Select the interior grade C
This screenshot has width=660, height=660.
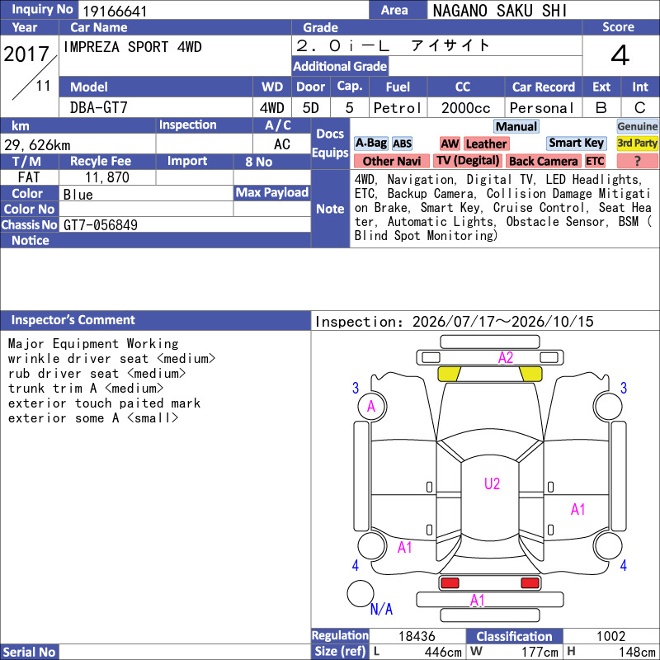tap(640, 108)
